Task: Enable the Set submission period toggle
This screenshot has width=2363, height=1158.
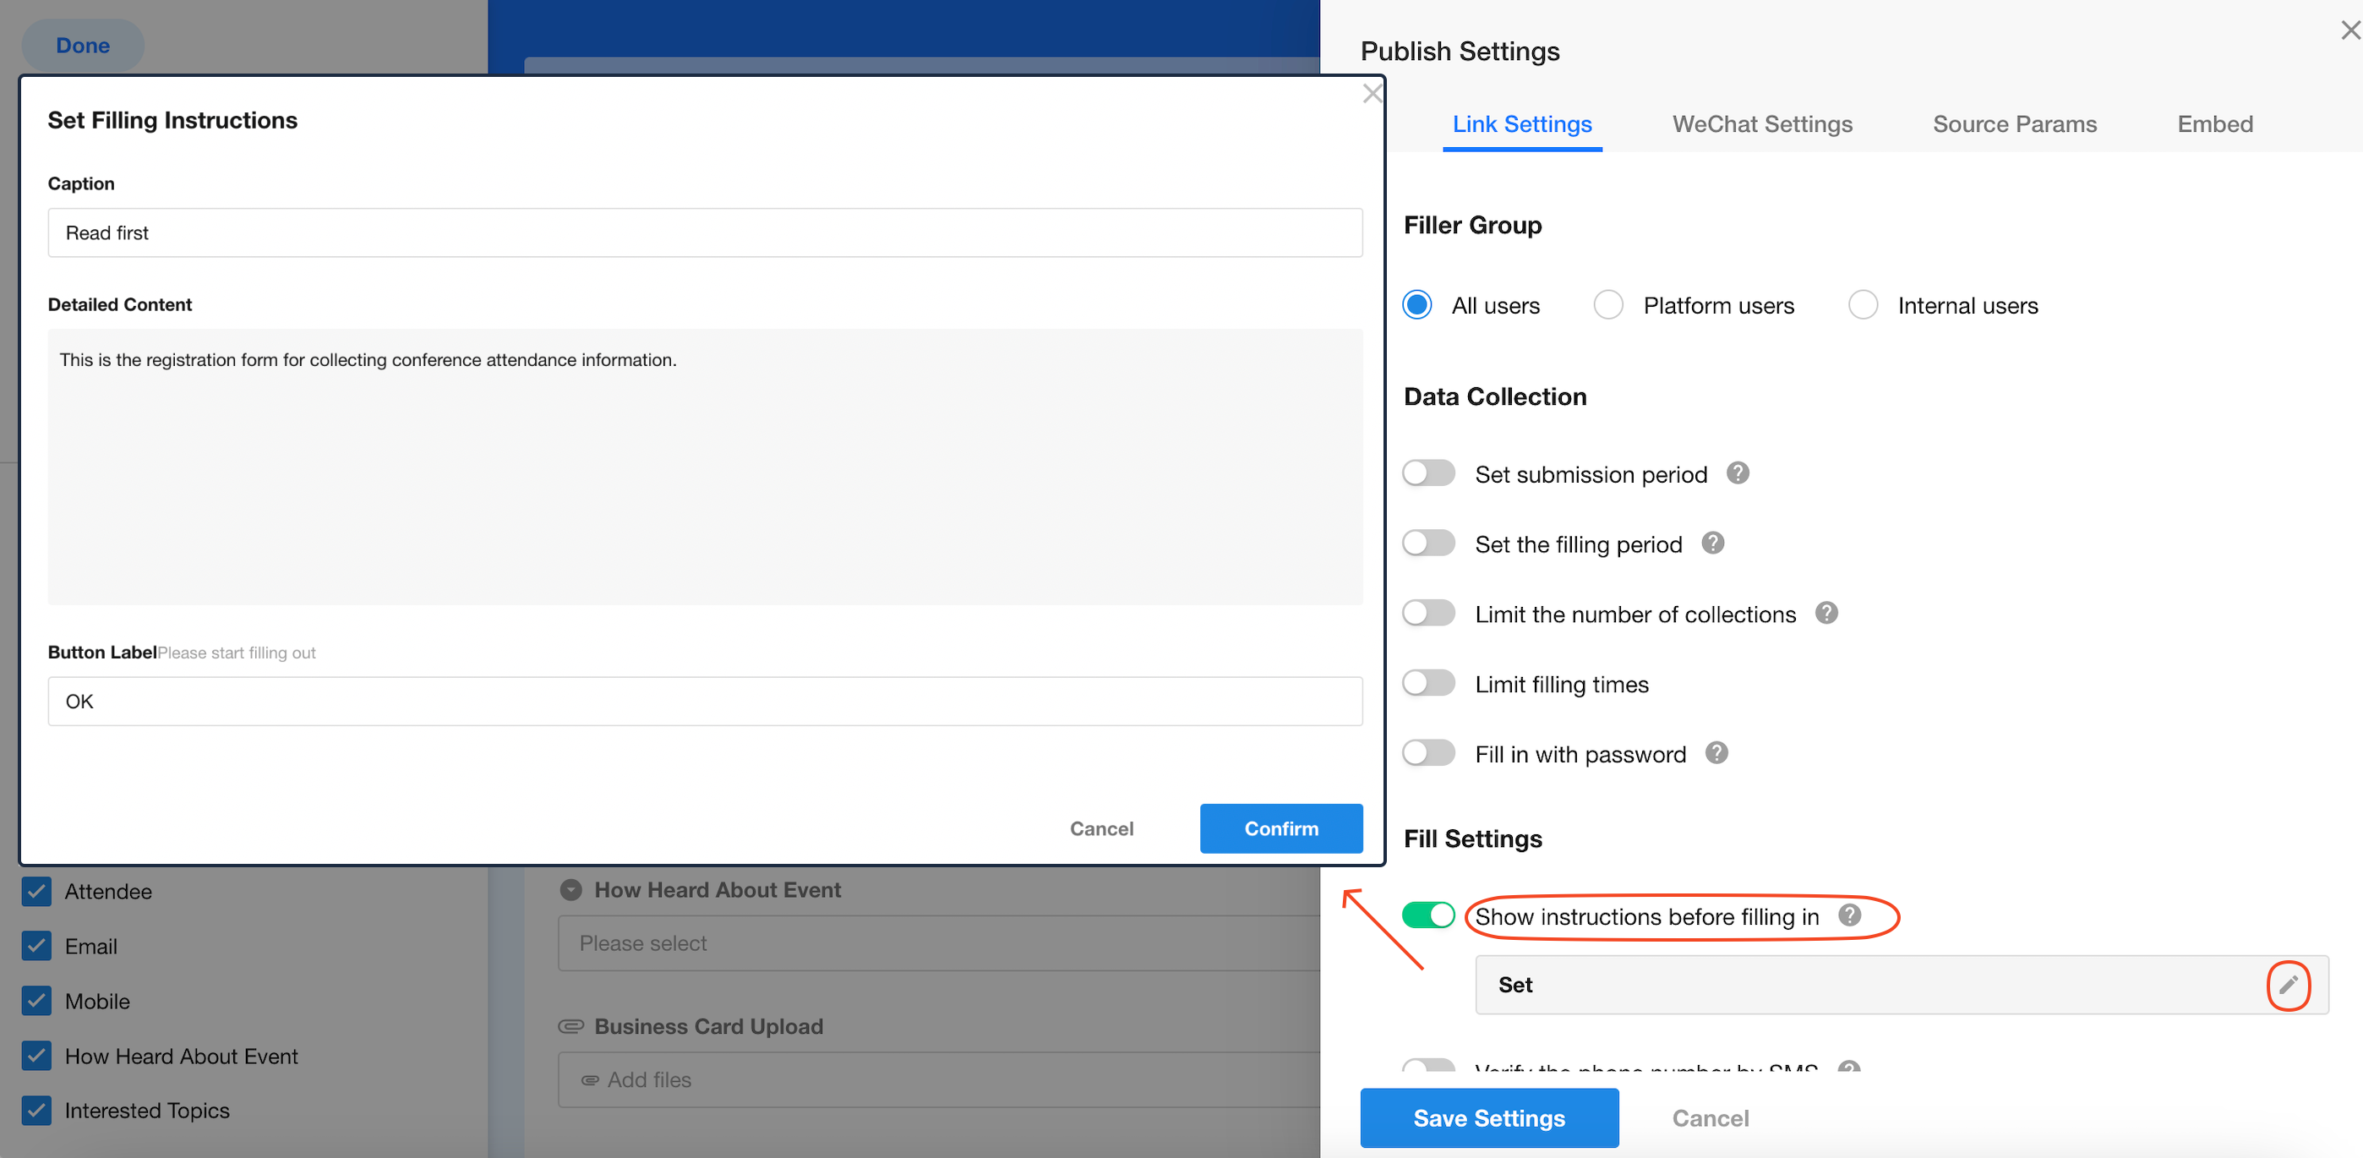Action: coord(1428,473)
